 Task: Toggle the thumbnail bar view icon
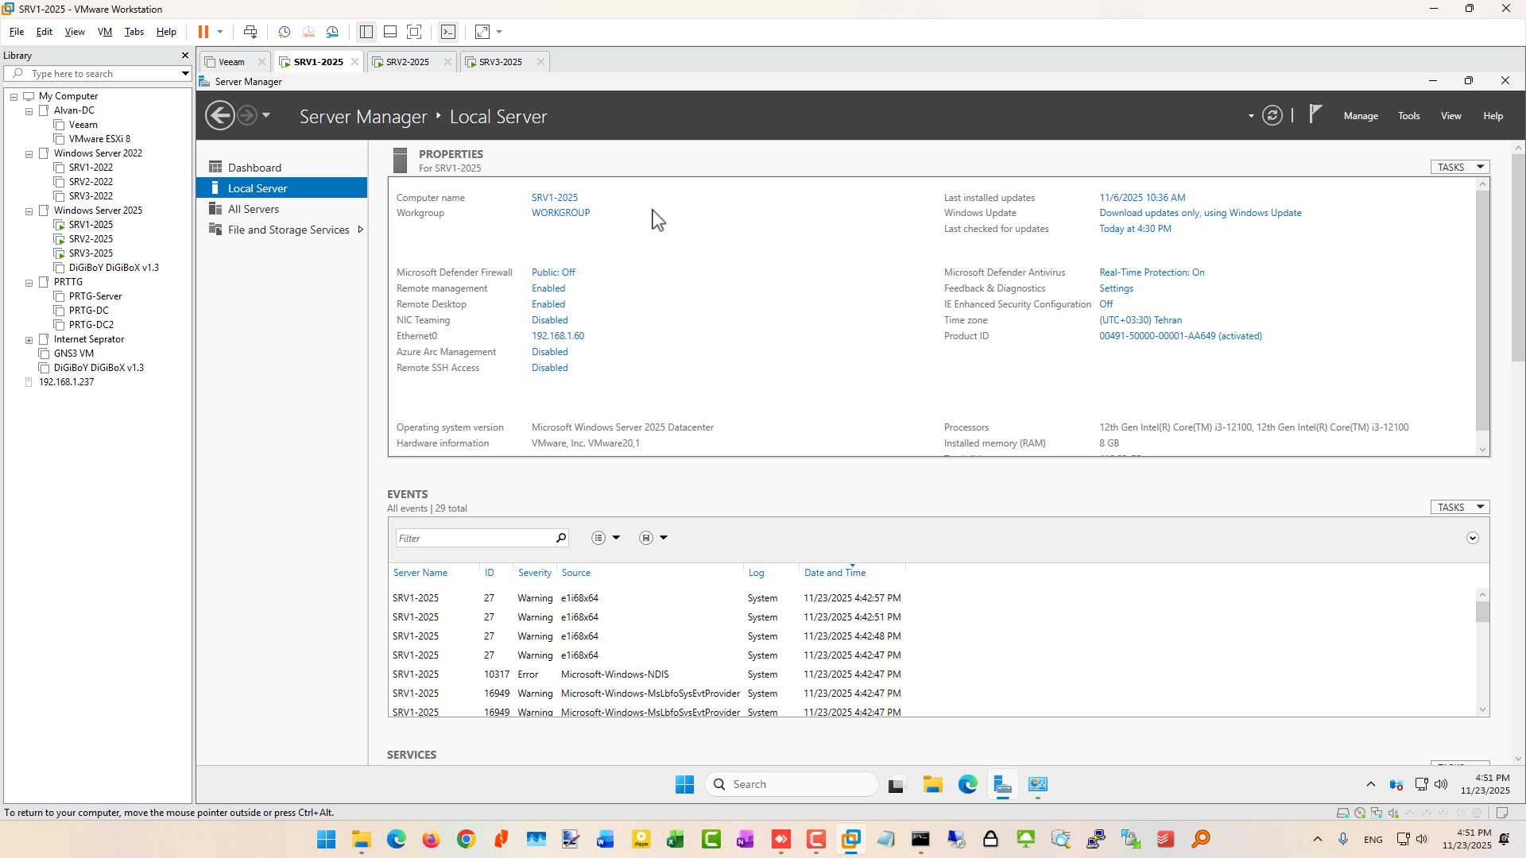(x=390, y=32)
